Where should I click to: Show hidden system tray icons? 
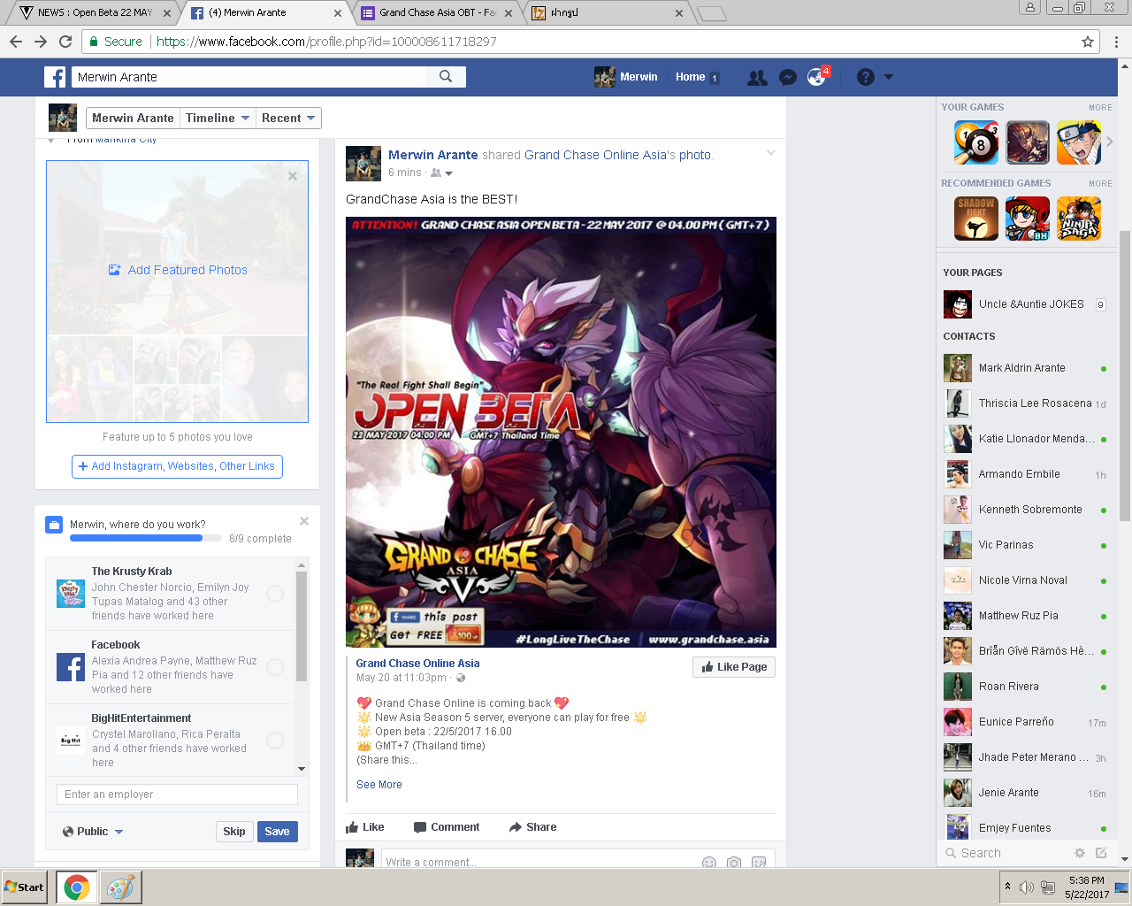[1007, 887]
